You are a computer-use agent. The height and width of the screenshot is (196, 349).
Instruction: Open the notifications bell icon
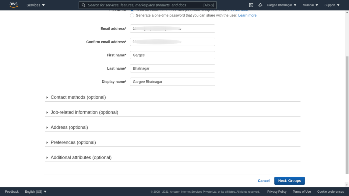tap(260, 5)
